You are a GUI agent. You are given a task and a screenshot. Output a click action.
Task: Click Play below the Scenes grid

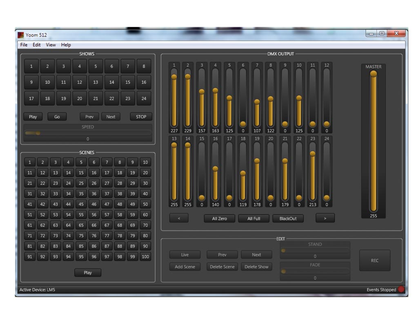click(88, 273)
